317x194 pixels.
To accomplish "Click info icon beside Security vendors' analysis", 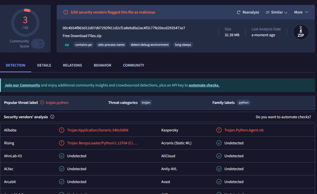I will pyautogui.click(x=52, y=117).
